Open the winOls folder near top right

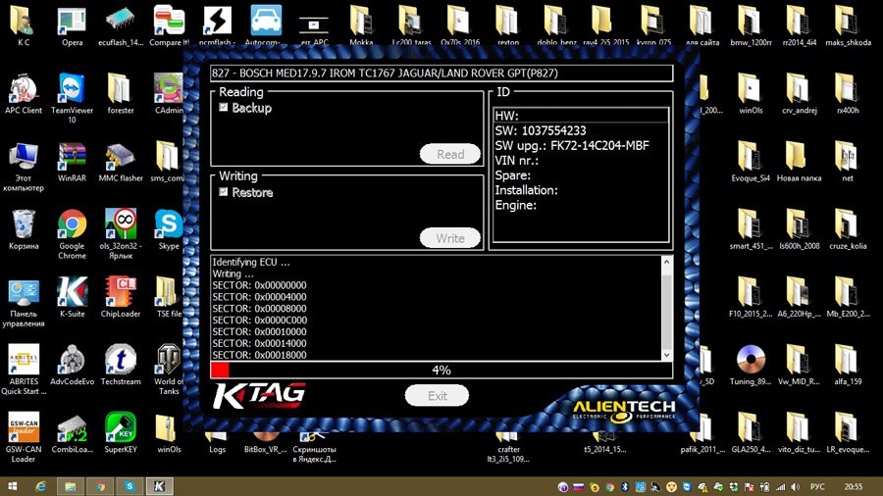click(x=751, y=93)
